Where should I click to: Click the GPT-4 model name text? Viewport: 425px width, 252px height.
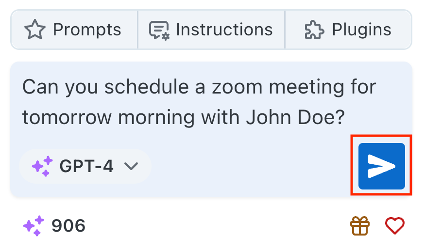point(86,166)
